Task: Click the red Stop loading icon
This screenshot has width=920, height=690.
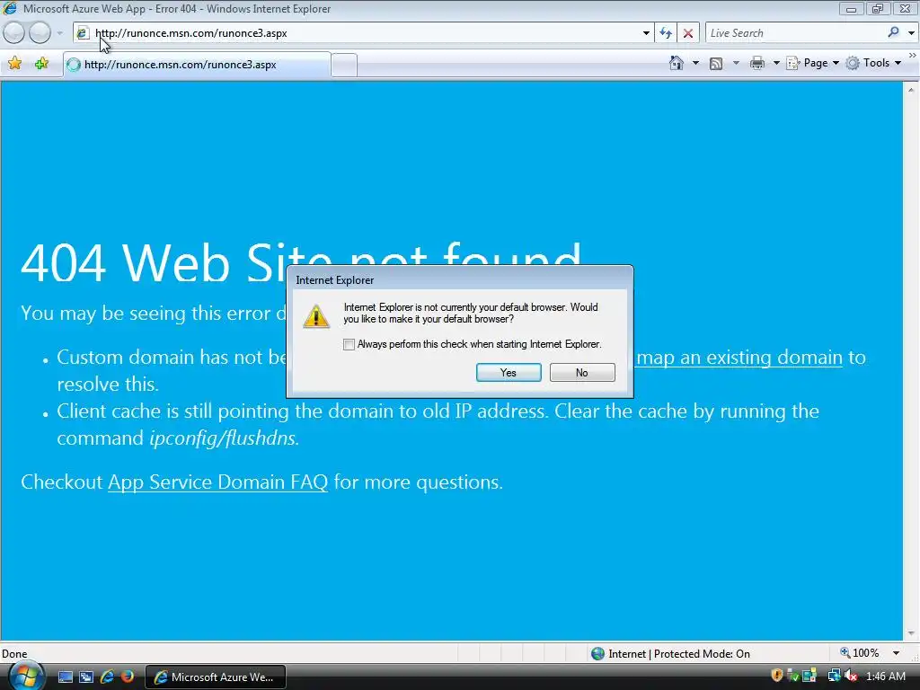Action: (688, 33)
